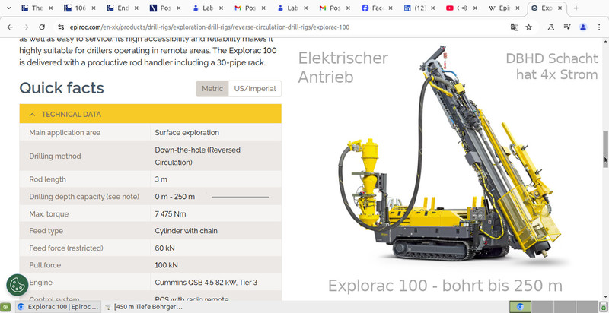Image resolution: width=609 pixels, height=313 pixels.
Task: Click the browser back arrow
Action: (x=9, y=27)
